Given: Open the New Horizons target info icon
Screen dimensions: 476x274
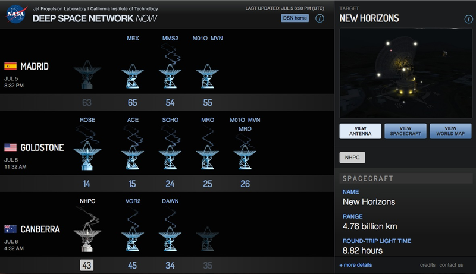Looking at the screenshot, I should 468,20.
